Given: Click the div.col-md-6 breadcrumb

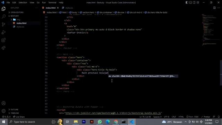Looking at the screenshot, I should click(136, 12).
